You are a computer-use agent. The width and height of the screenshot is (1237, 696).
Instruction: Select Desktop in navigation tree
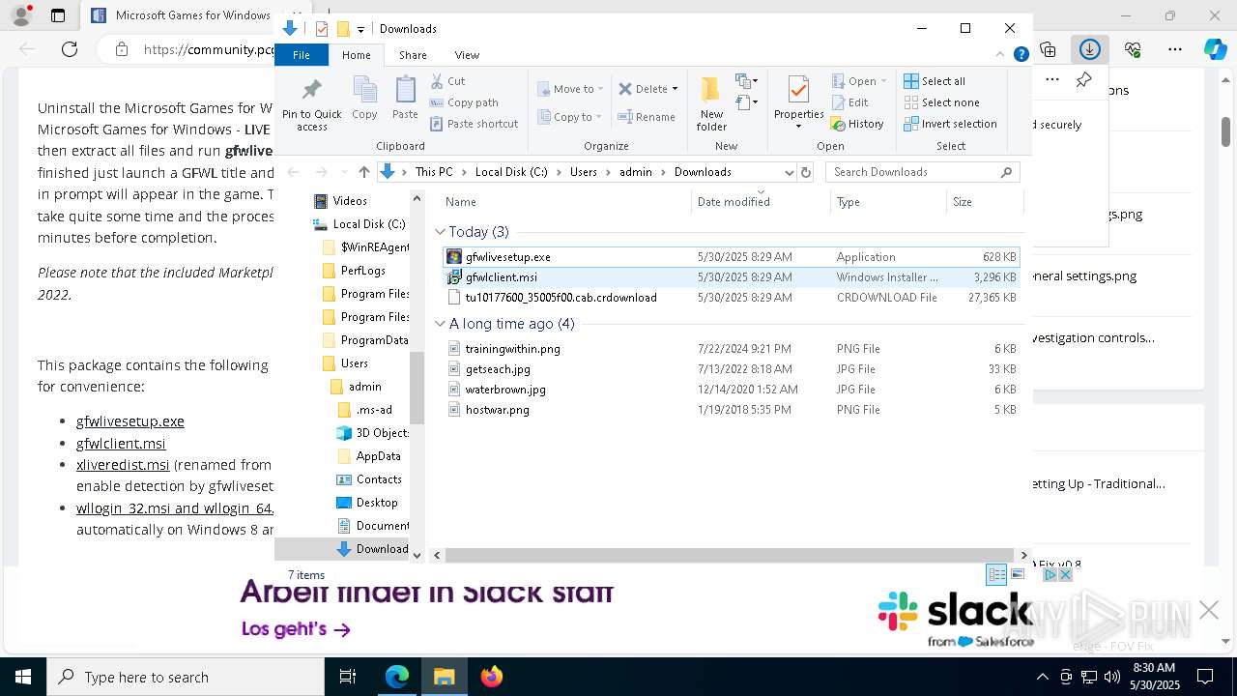367,503
